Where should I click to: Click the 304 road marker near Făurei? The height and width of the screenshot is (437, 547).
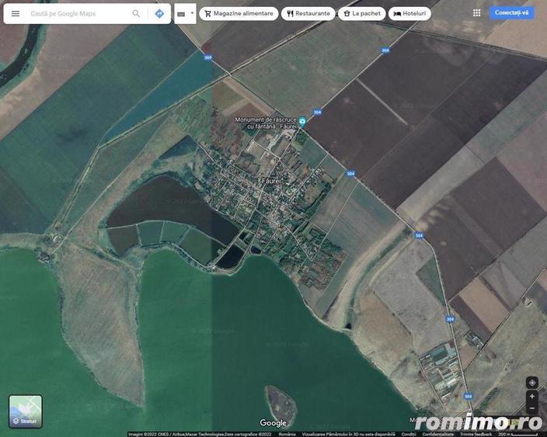pos(350,174)
